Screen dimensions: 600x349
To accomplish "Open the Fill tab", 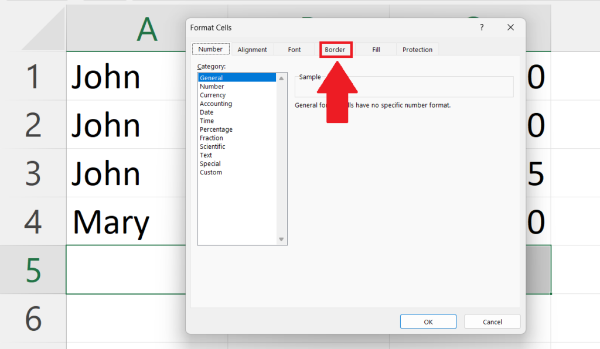I will pos(376,50).
